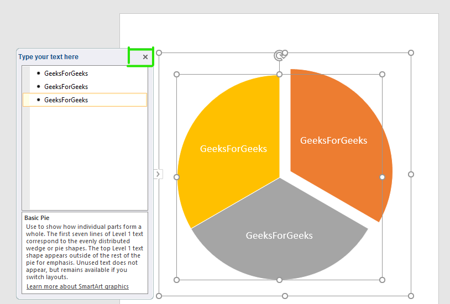Click the 'Type your text here' pane title
This screenshot has width=450, height=304.
49,57
